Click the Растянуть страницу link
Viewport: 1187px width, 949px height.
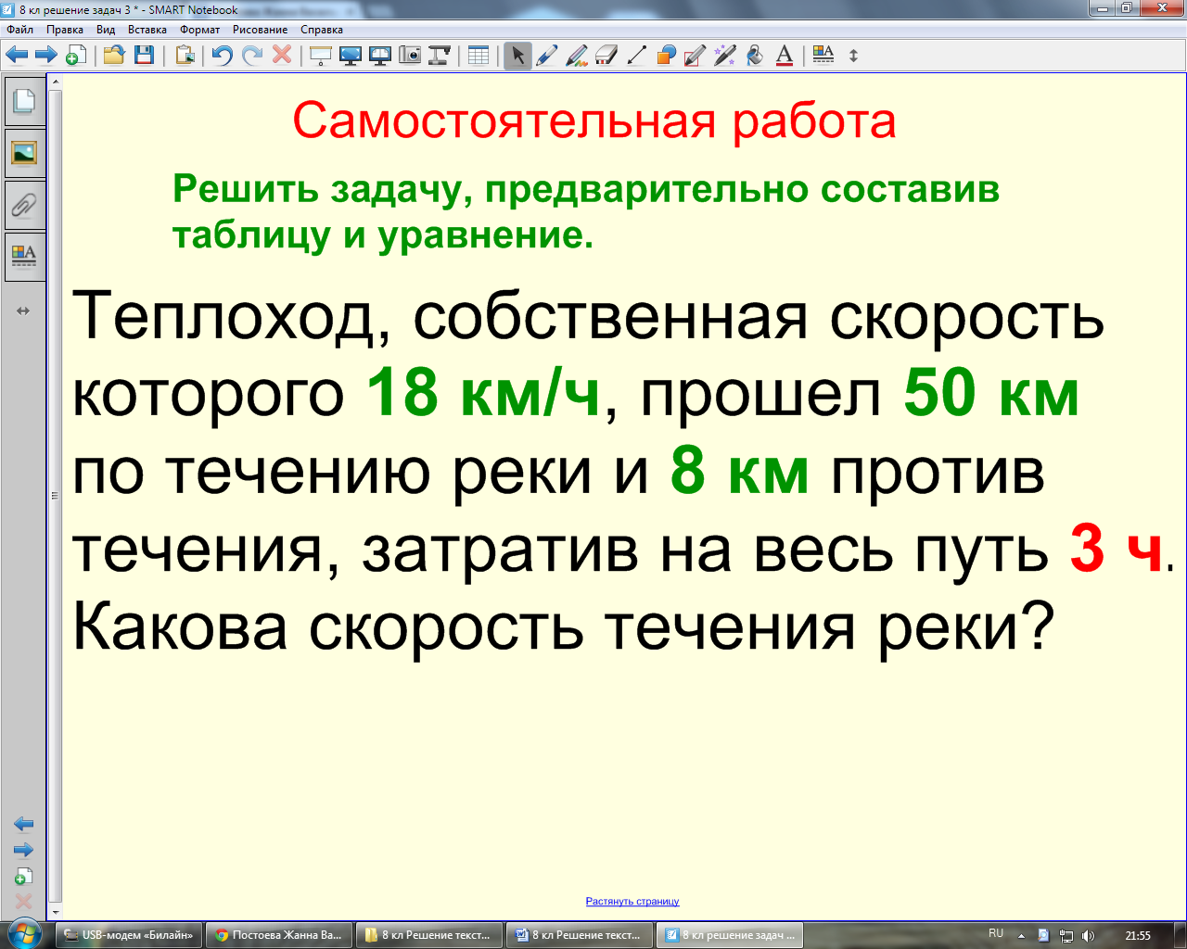tap(632, 901)
